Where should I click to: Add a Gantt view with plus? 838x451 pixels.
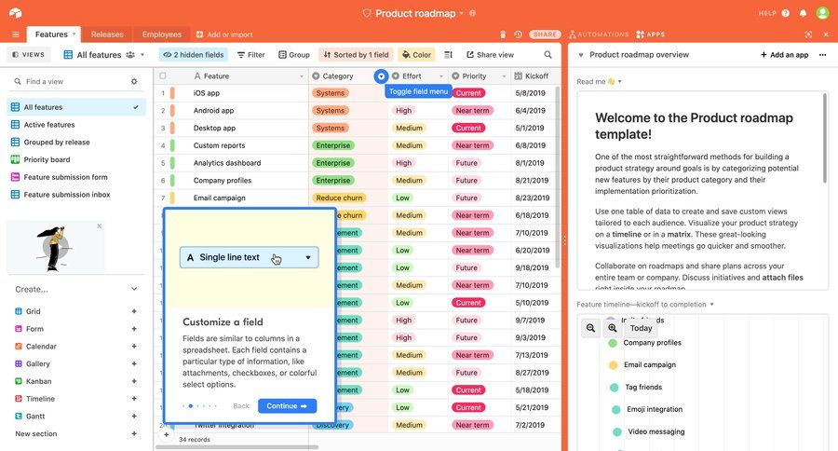tap(134, 417)
